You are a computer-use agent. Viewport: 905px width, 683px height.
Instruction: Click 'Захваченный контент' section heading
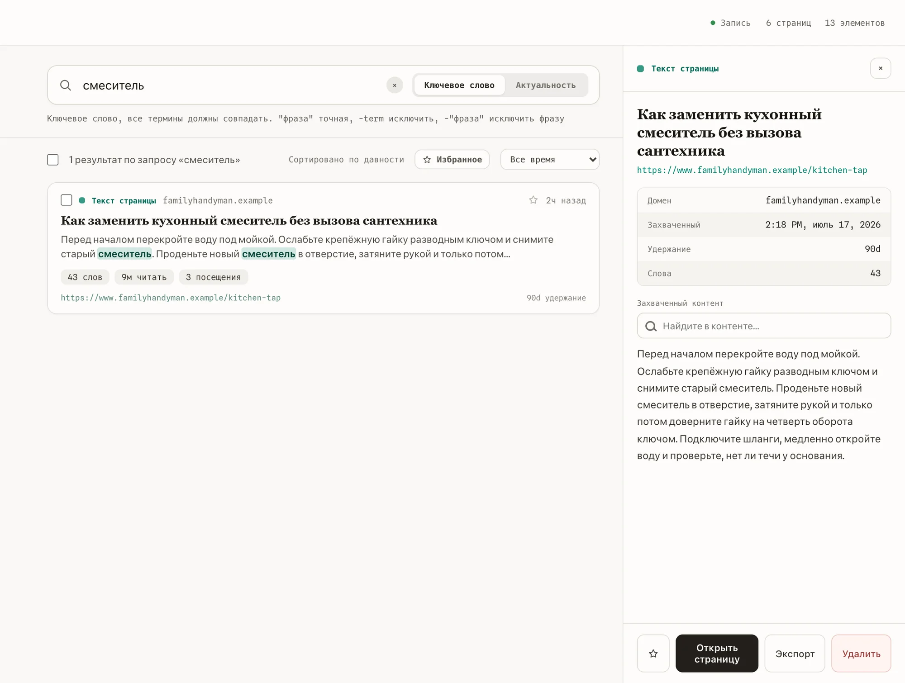(x=680, y=303)
